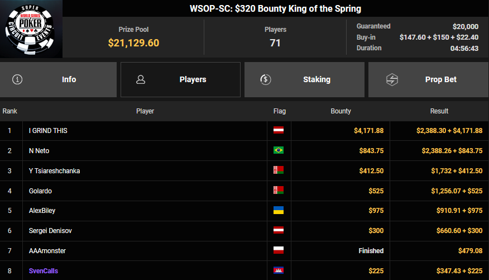The height and width of the screenshot is (280, 489).
Task: Click the Ukraine flag next to AlexBiley
Action: [278, 211]
